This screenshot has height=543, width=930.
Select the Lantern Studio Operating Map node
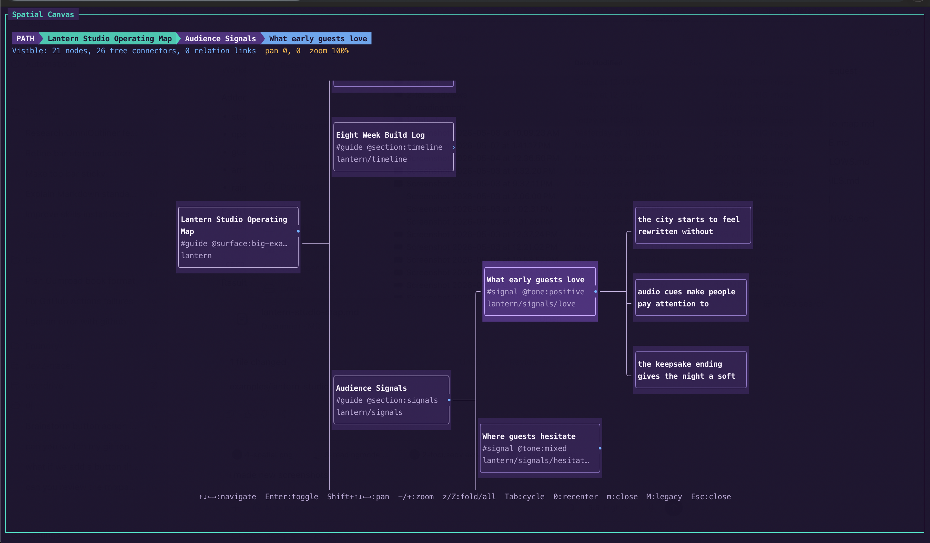238,237
